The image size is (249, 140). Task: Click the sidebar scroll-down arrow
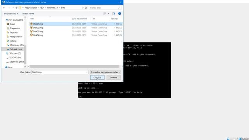25,66
